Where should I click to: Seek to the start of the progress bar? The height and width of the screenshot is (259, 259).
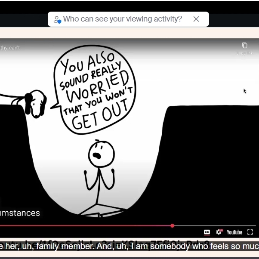pos(1,225)
